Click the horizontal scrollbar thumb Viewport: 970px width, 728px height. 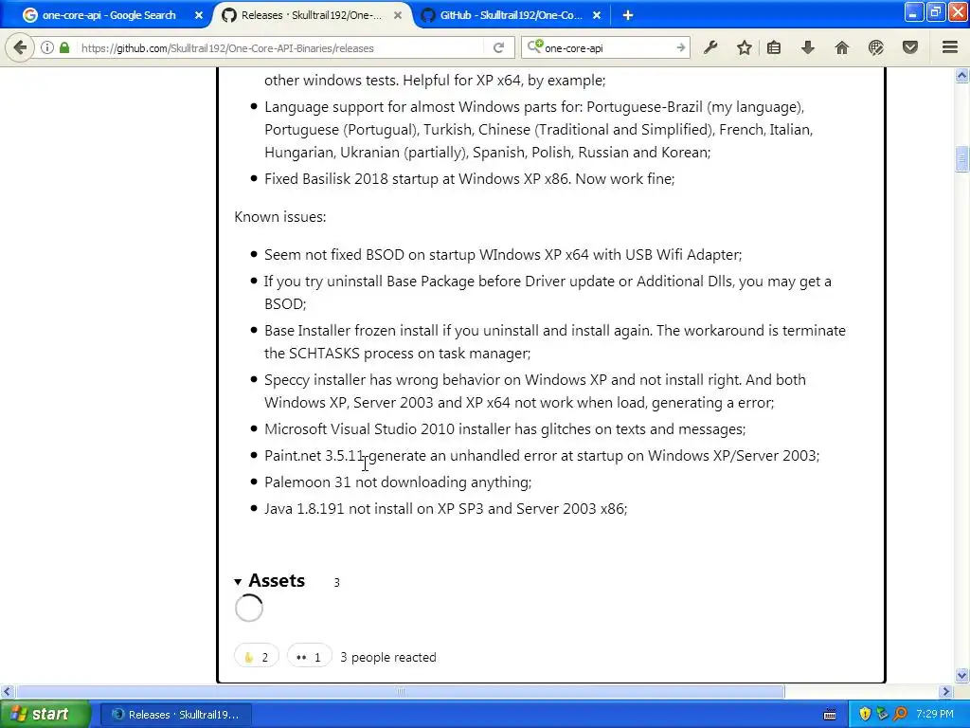coord(401,691)
